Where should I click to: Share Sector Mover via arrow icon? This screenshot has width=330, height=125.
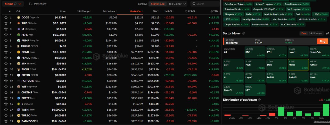tap(328, 33)
